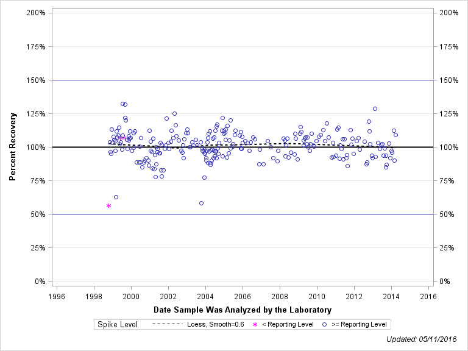Click the x-axis '1998' label
The image size is (468, 351).
click(x=94, y=296)
